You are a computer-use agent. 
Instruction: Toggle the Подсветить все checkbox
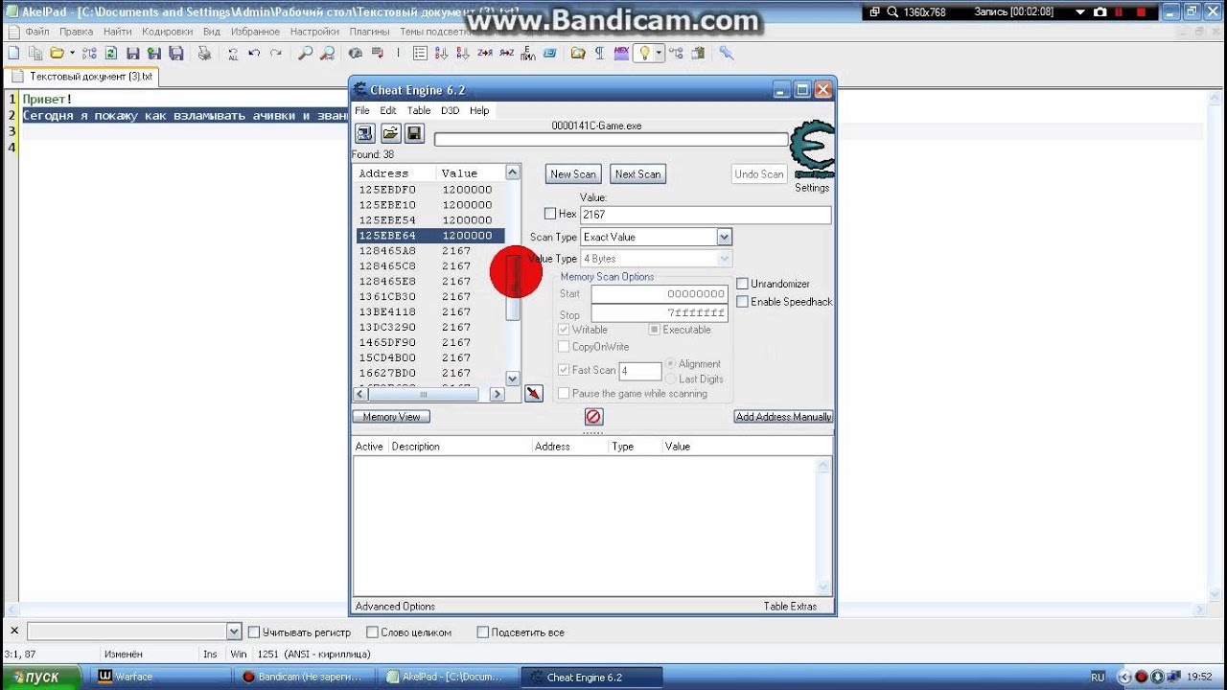pos(481,632)
